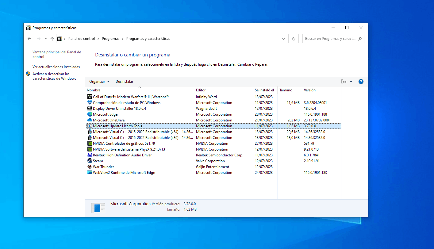
Task: Click the Microsoft OneDrive cloud icon
Action: click(x=90, y=120)
